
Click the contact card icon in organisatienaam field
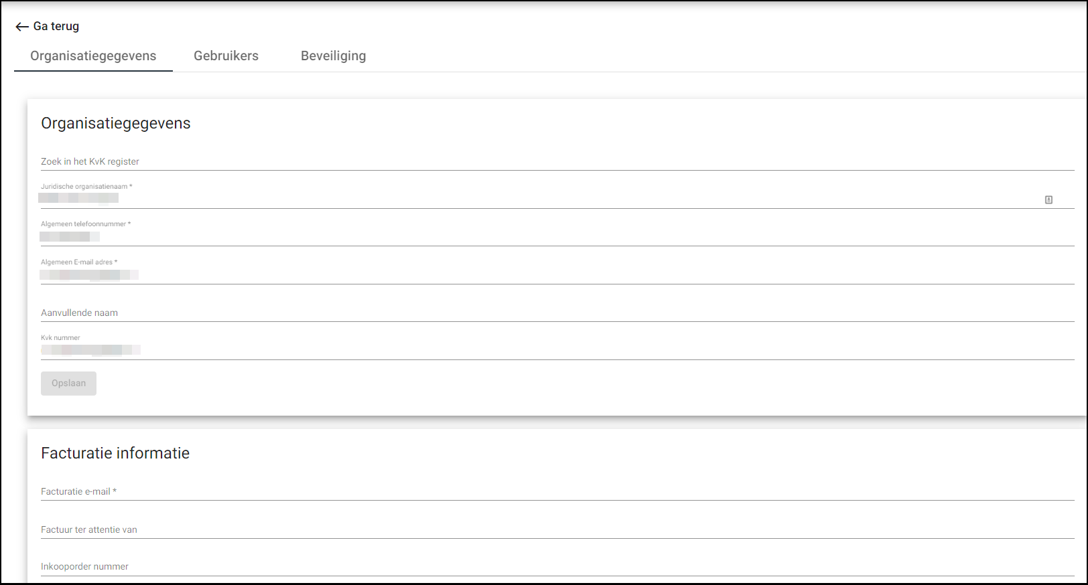coord(1048,199)
